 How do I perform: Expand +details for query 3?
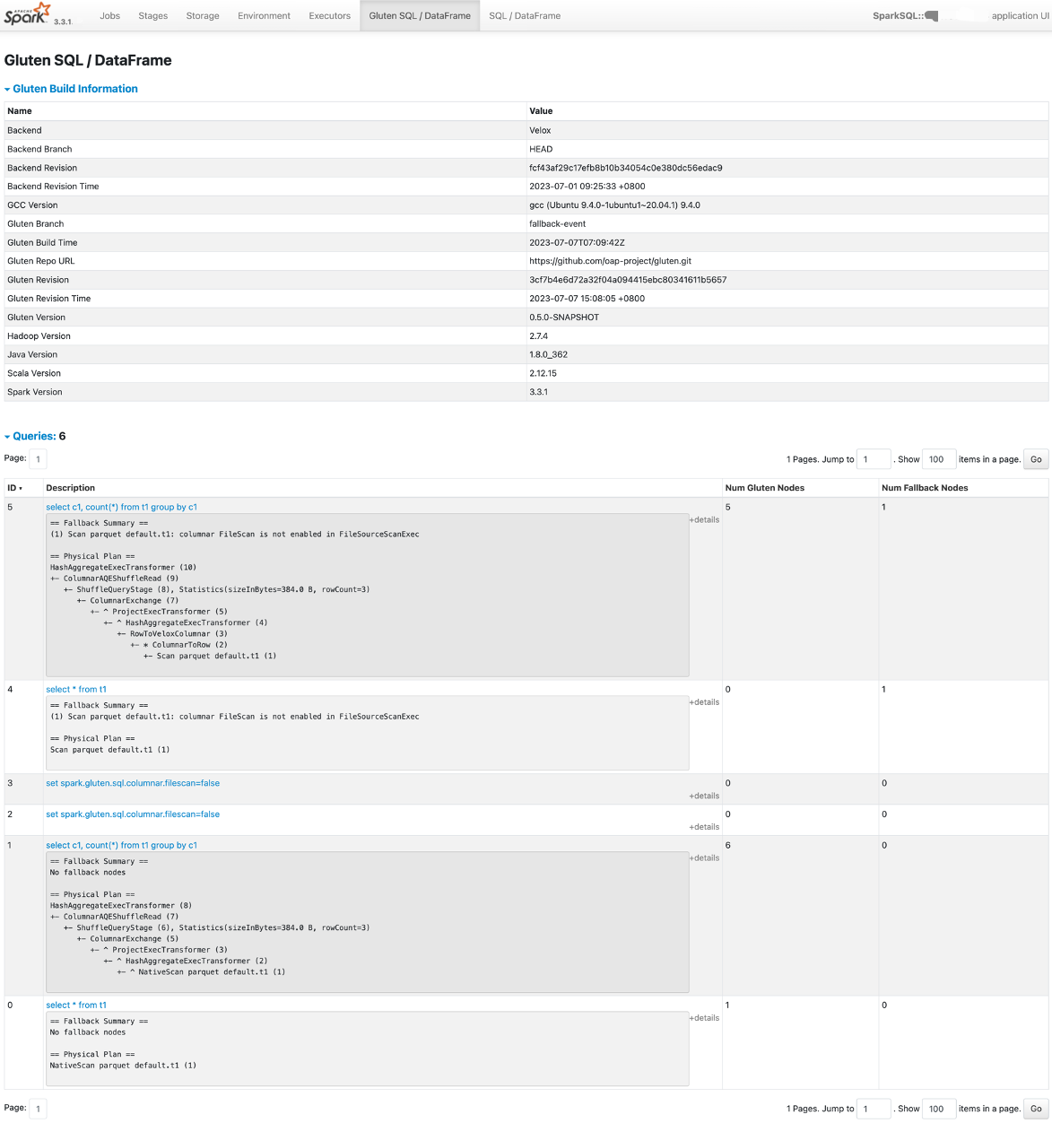coord(704,796)
